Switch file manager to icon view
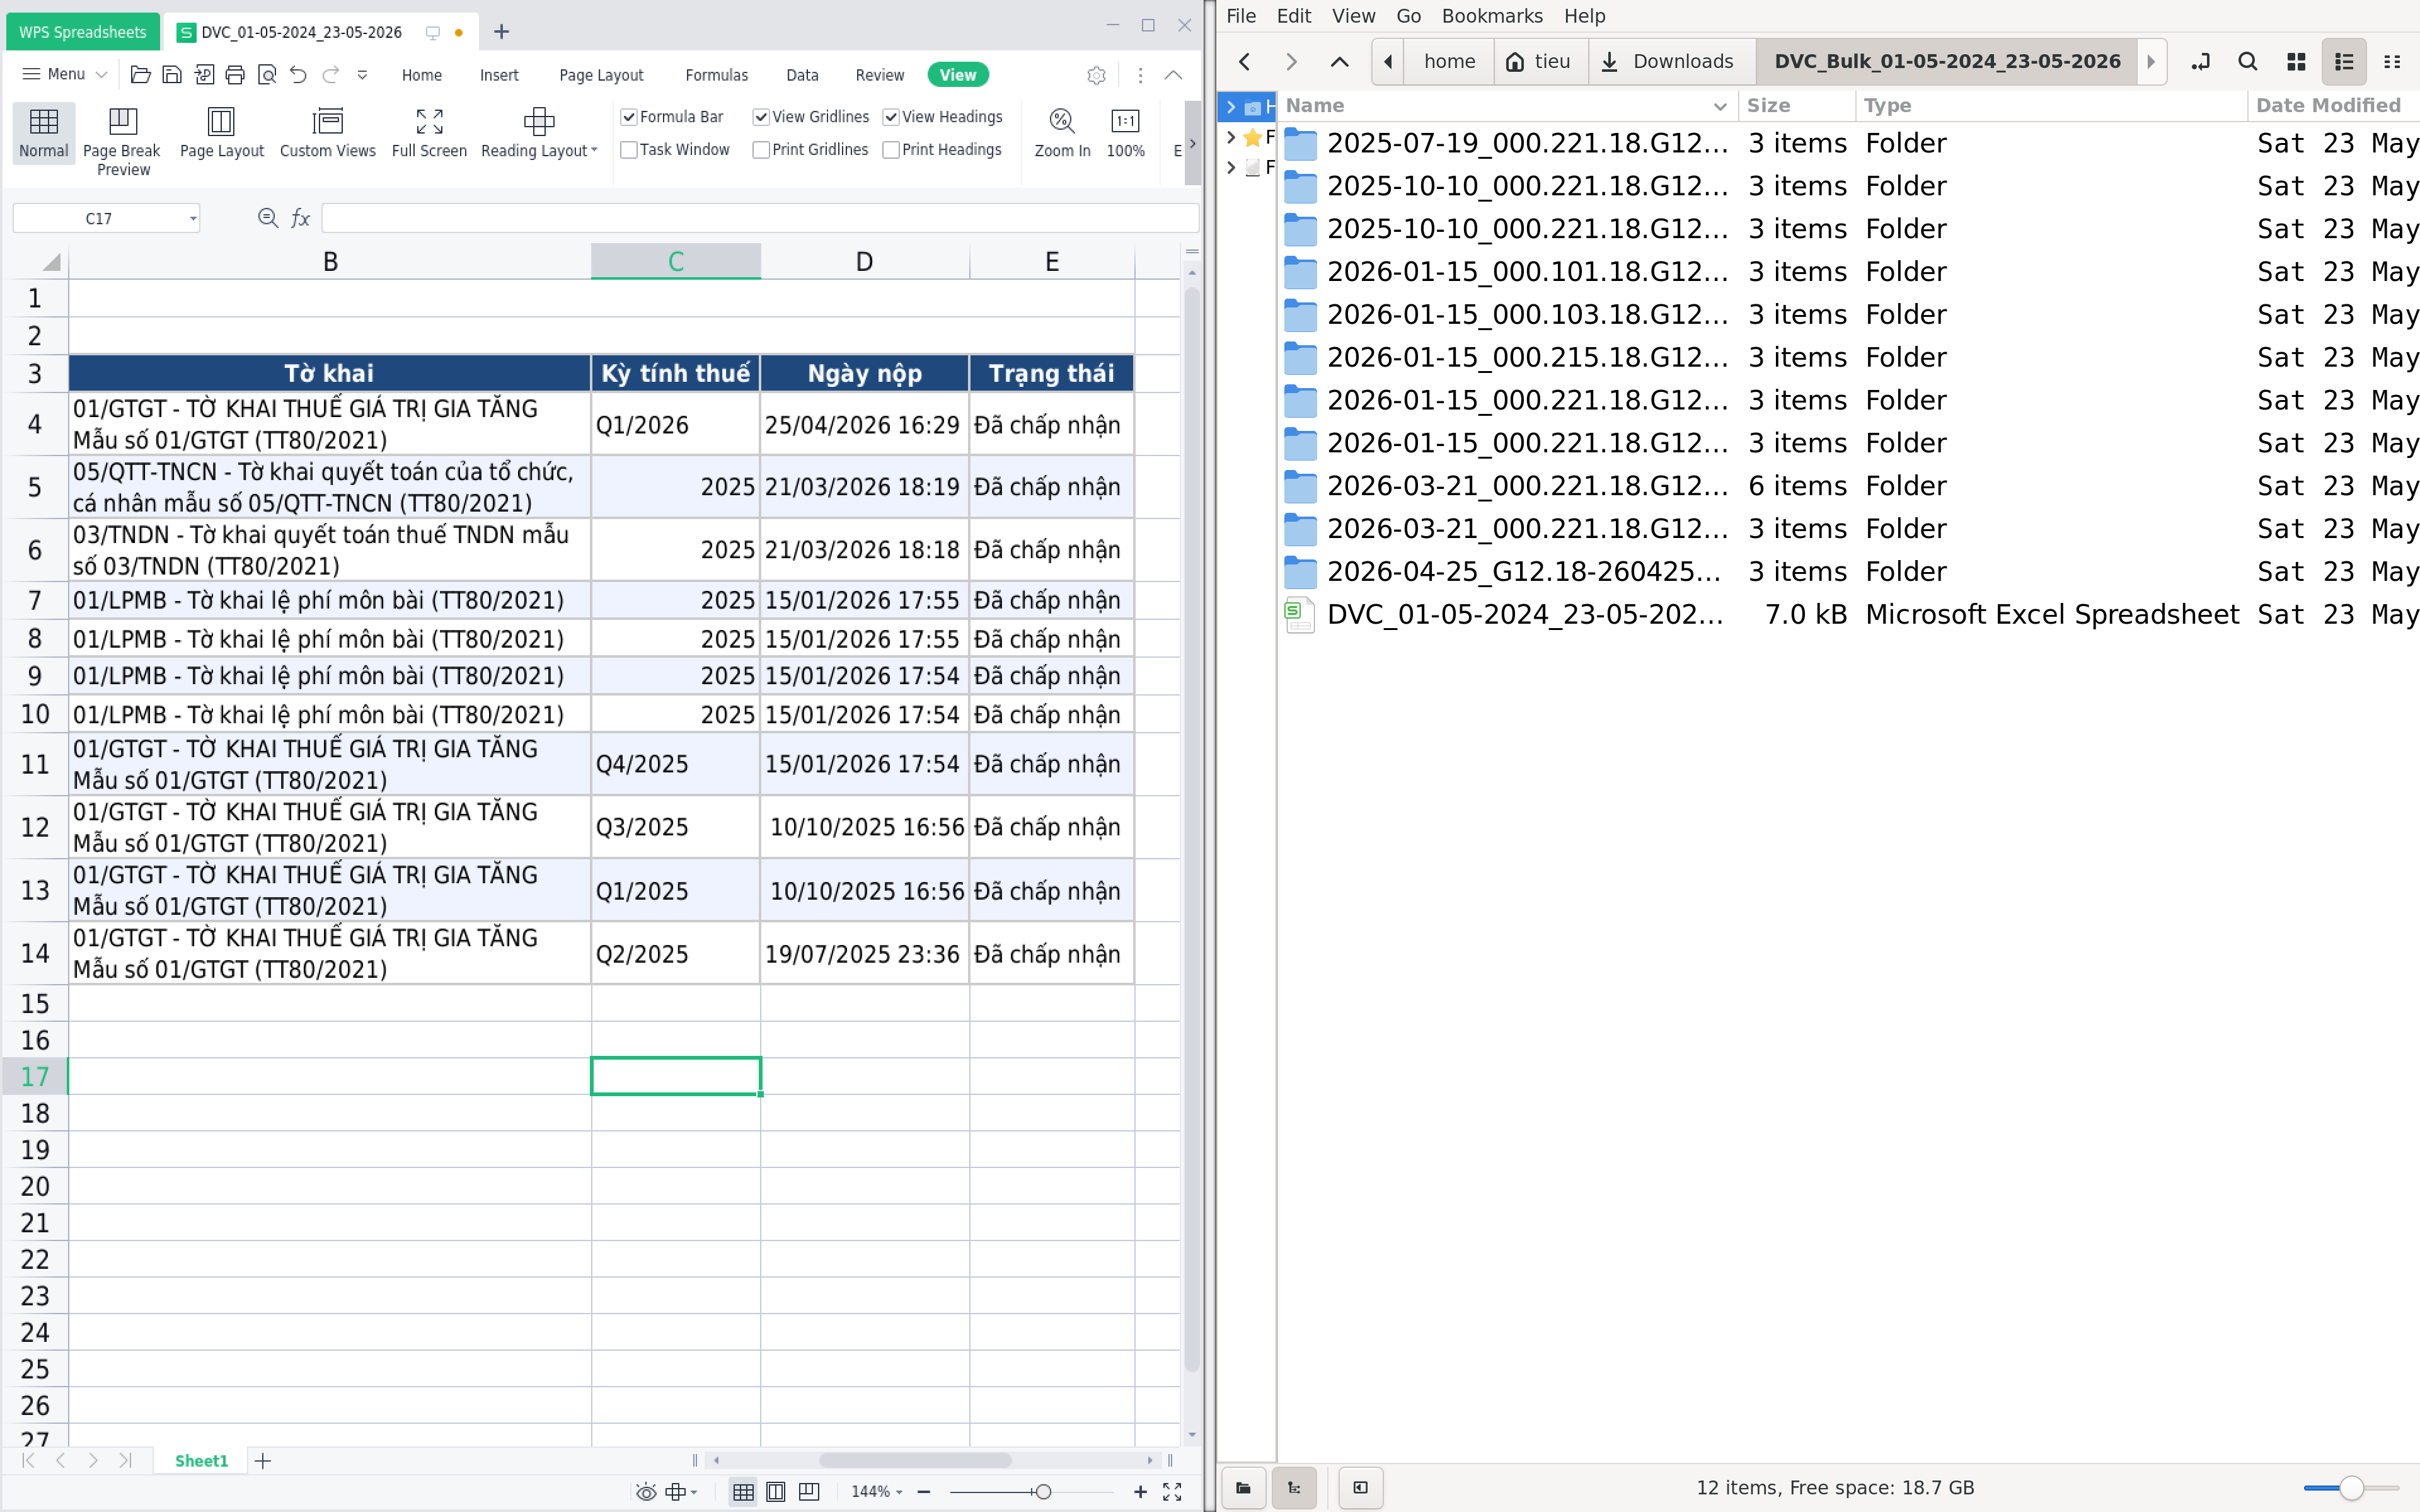Image resolution: width=2420 pixels, height=1512 pixels. coord(2296,62)
